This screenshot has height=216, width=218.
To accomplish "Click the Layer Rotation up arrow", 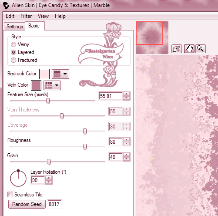I will tap(49, 178).
